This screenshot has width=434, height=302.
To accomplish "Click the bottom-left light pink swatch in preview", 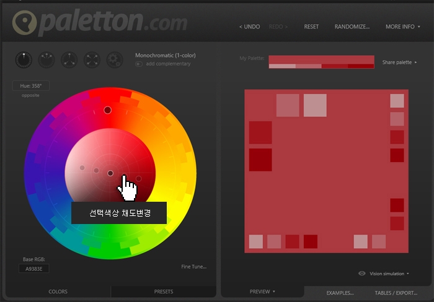I will (256, 241).
